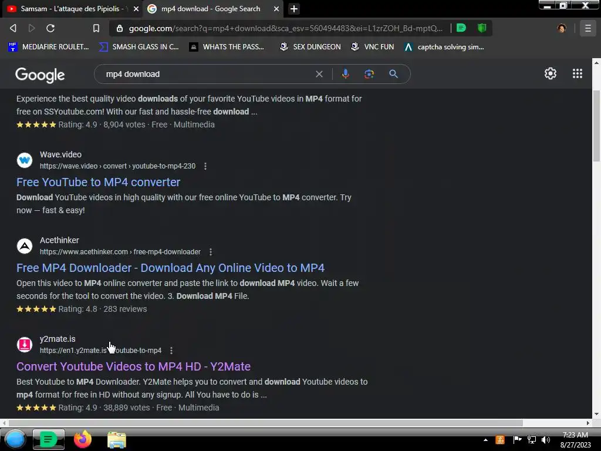The image size is (601, 451).
Task: Click the vertical scrollbar thumb
Action: point(596,126)
